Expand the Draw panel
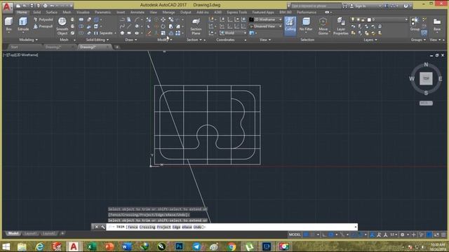449x252 pixels. (x=131, y=40)
